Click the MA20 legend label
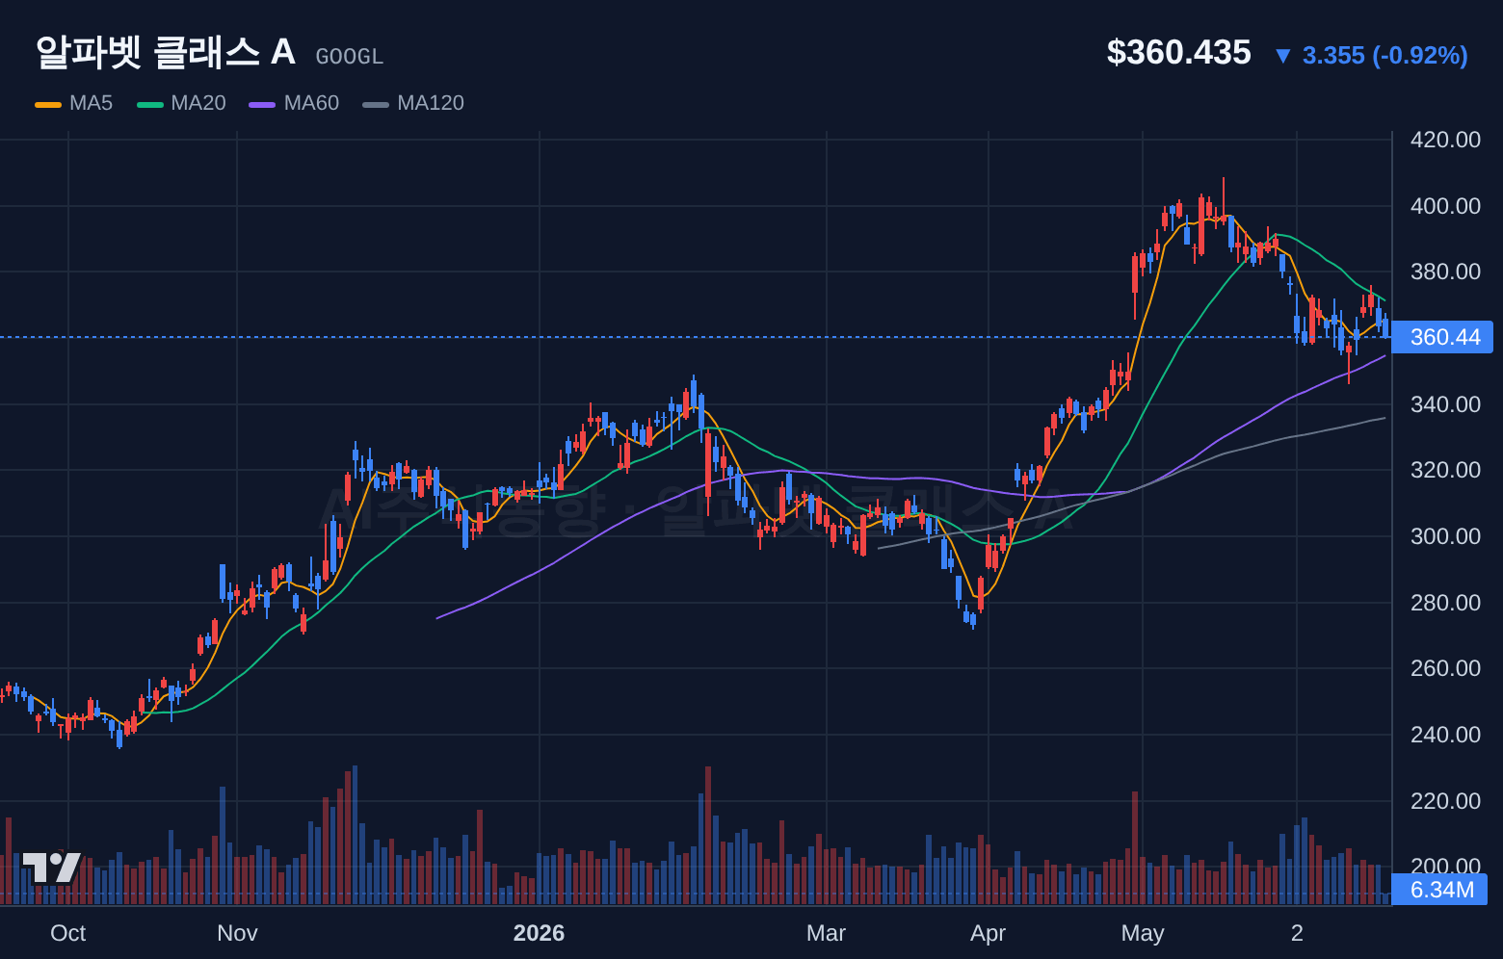1503x959 pixels. pyautogui.click(x=198, y=103)
